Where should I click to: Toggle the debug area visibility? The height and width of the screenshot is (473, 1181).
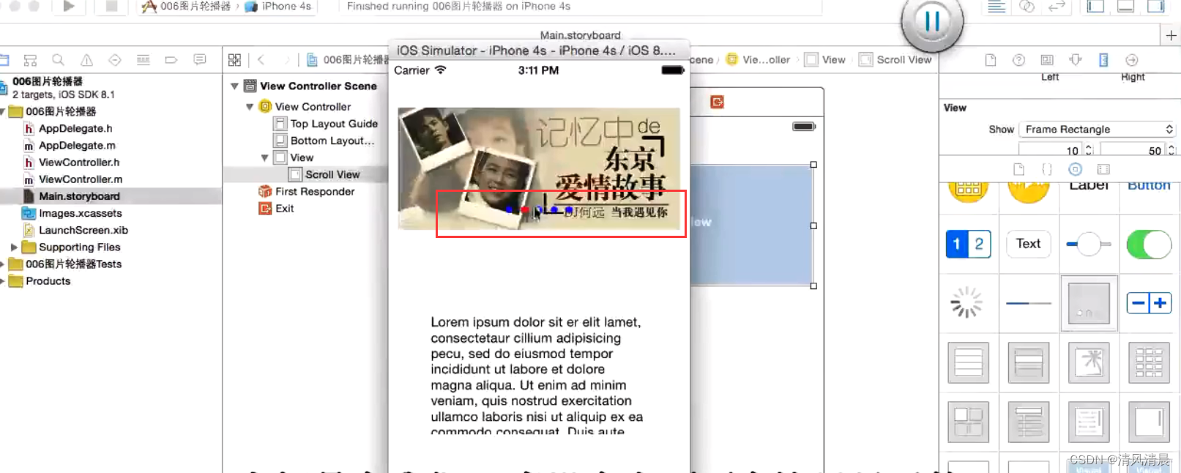point(1125,7)
